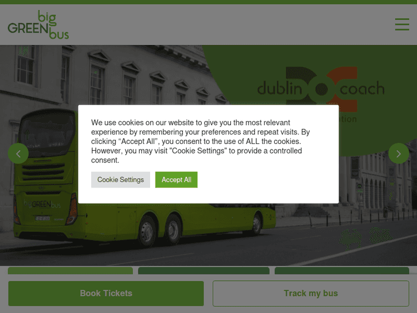417x313 pixels.
Task: Select the rightmost dark green tab
Action: (x=341, y=271)
